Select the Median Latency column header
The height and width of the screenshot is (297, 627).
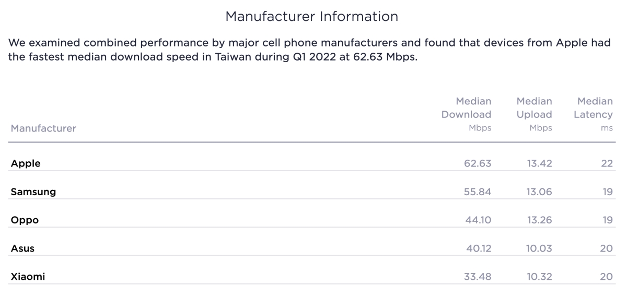coord(593,114)
